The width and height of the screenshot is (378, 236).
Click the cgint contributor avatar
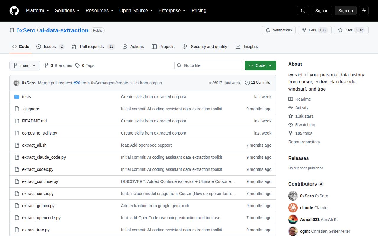click(293, 231)
